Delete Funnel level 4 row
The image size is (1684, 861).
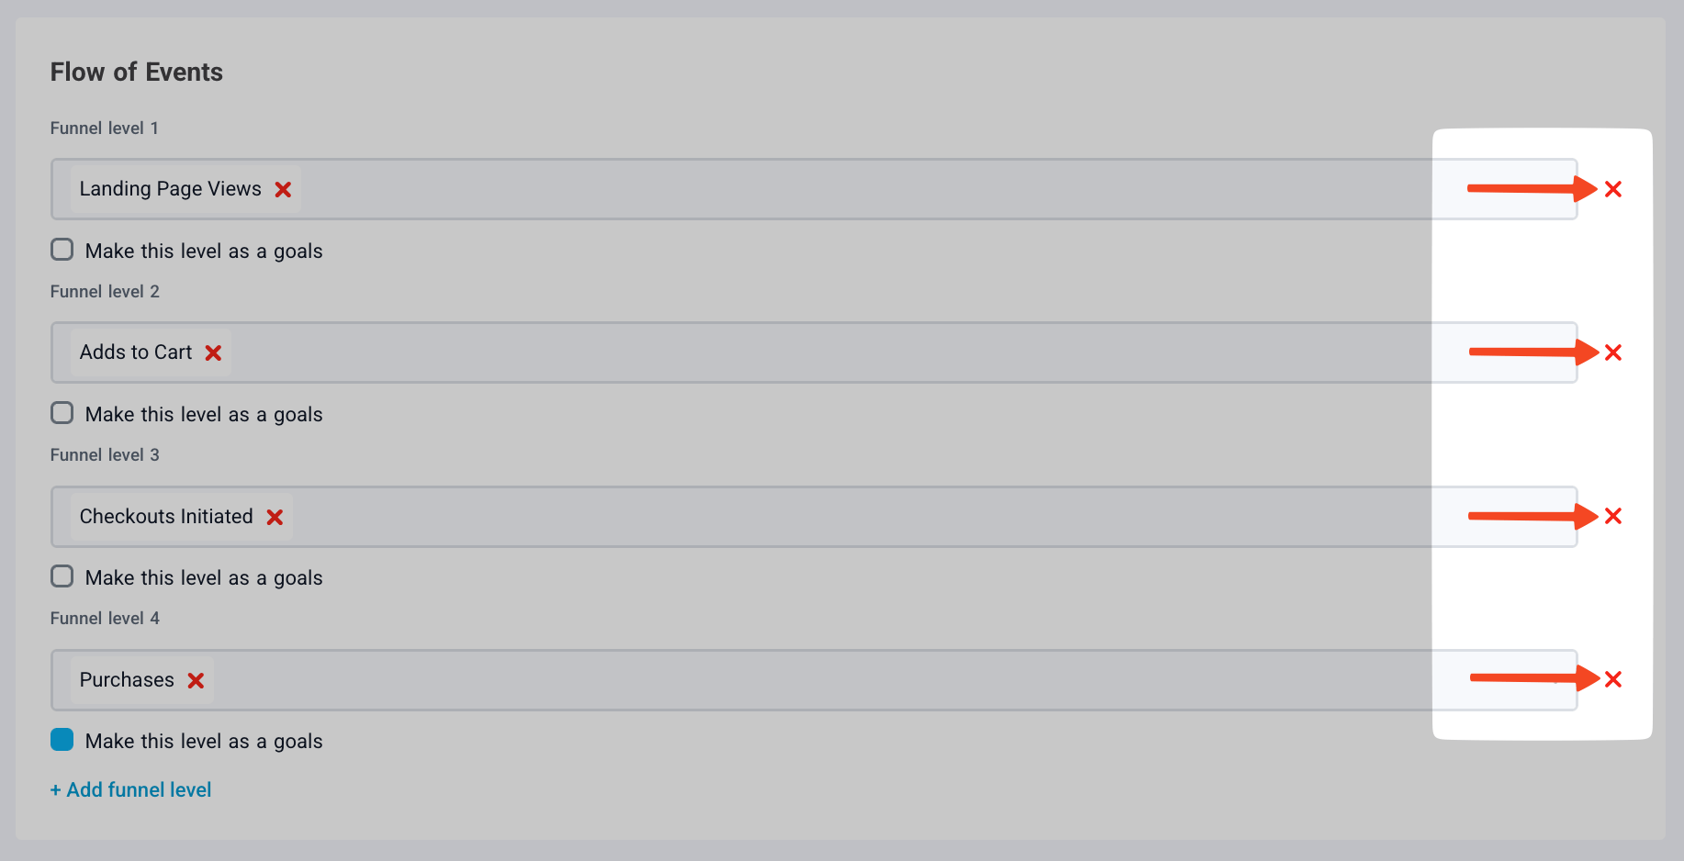click(1612, 679)
